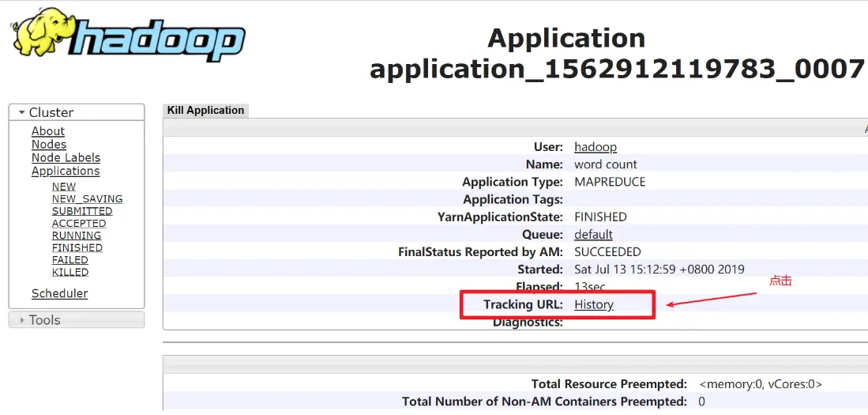Go to Node Labels
Image resolution: width=868 pixels, height=415 pixels.
66,158
